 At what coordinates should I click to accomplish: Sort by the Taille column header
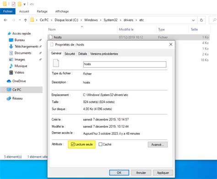coord(194,30)
